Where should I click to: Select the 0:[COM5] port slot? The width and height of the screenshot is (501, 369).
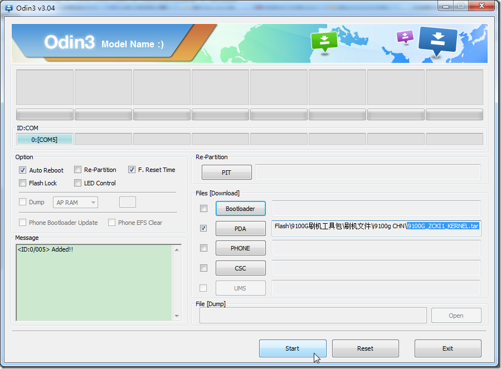tap(45, 140)
